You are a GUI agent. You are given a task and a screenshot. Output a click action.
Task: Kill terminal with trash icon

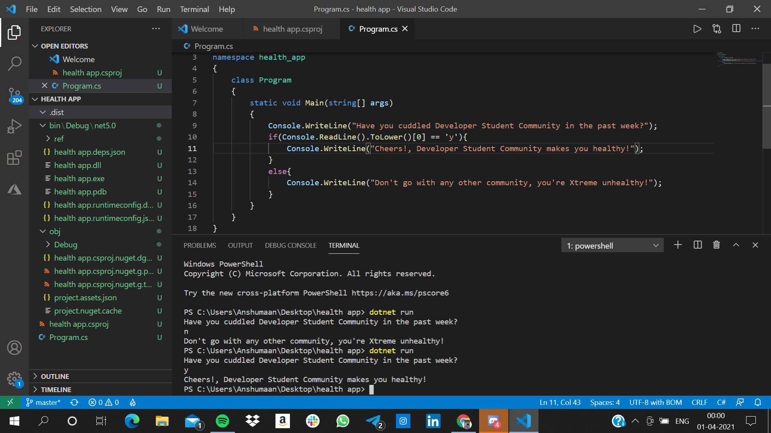tap(716, 245)
